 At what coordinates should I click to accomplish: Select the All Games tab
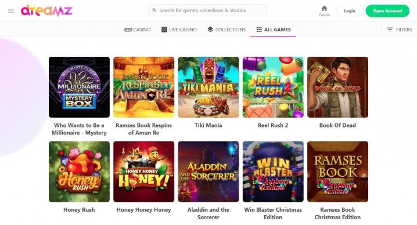click(273, 30)
